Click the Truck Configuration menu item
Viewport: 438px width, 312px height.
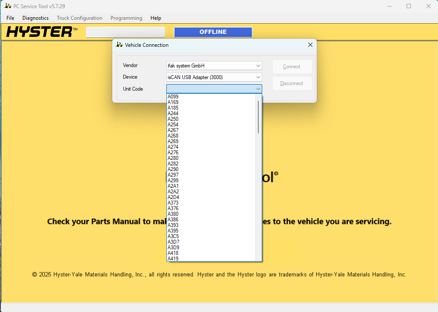[79, 18]
